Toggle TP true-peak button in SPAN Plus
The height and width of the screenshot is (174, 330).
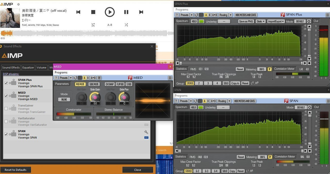click(270, 69)
